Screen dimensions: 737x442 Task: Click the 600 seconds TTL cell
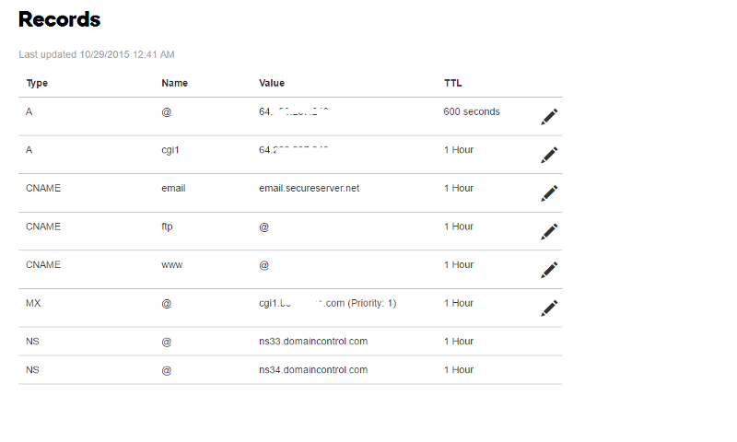[472, 111]
